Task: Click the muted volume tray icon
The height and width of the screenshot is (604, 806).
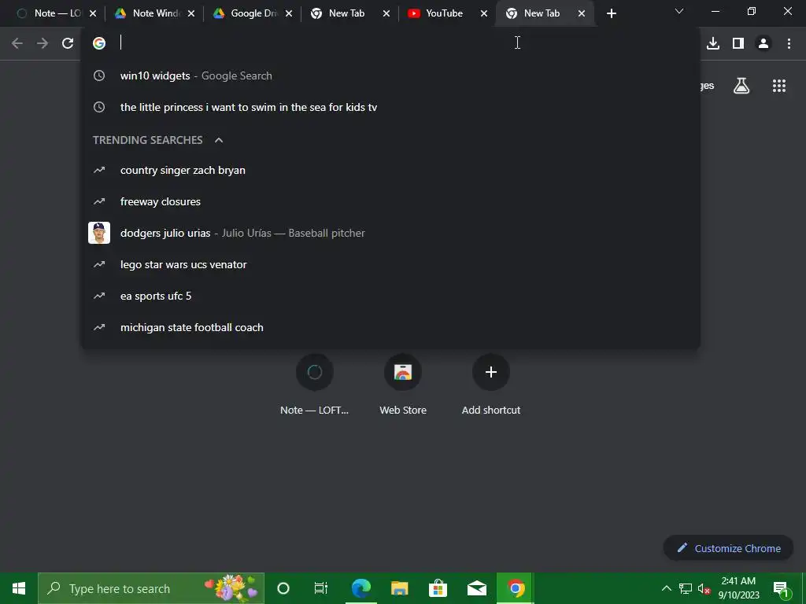Action: pos(704,589)
